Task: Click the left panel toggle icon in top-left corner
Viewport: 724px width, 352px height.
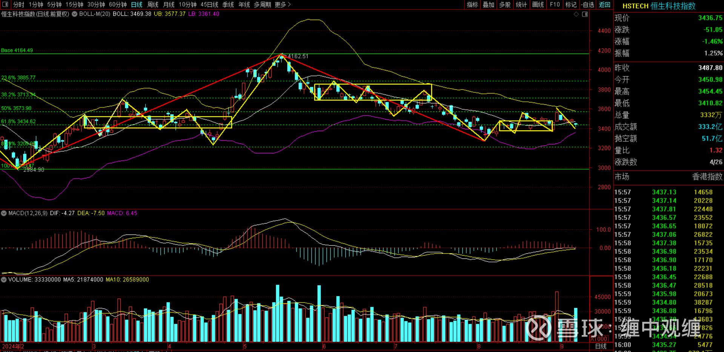Action: [5, 5]
